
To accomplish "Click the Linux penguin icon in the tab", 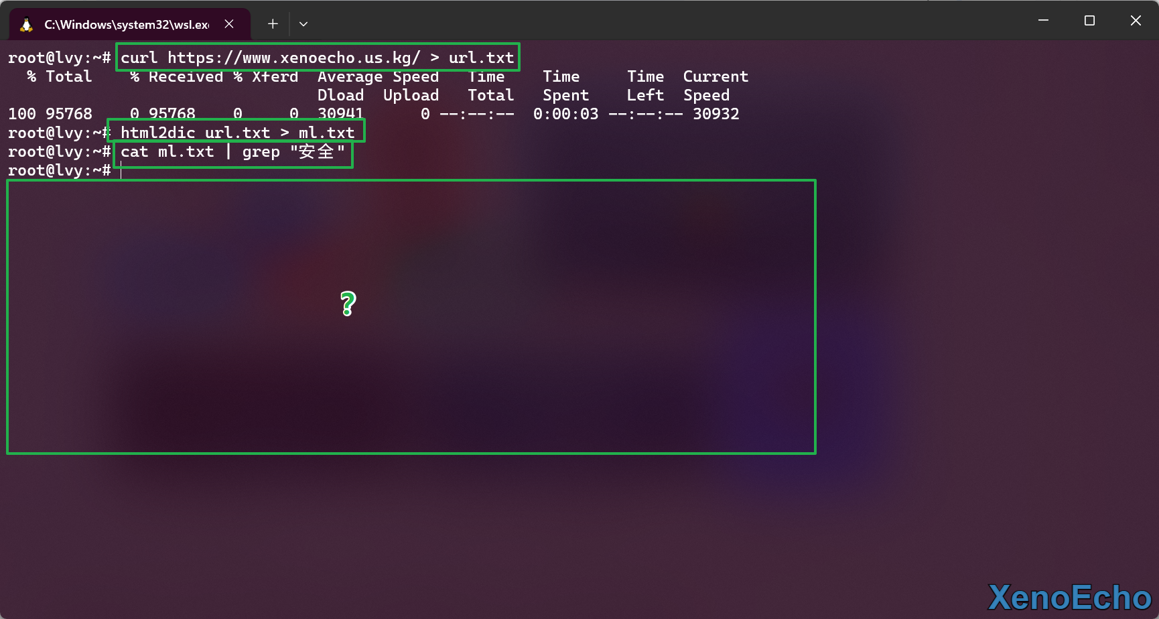I will pyautogui.click(x=27, y=25).
